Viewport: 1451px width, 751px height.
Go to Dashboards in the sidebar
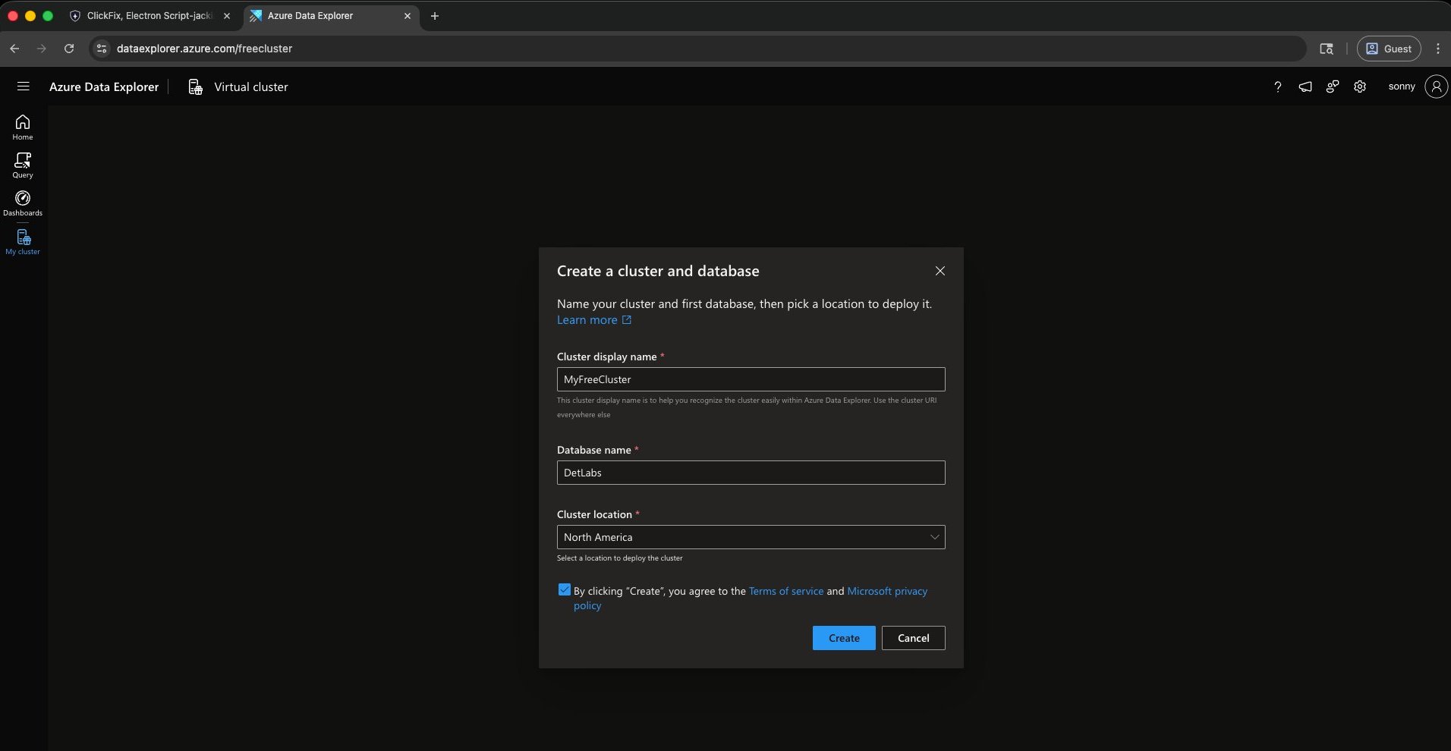(x=23, y=203)
